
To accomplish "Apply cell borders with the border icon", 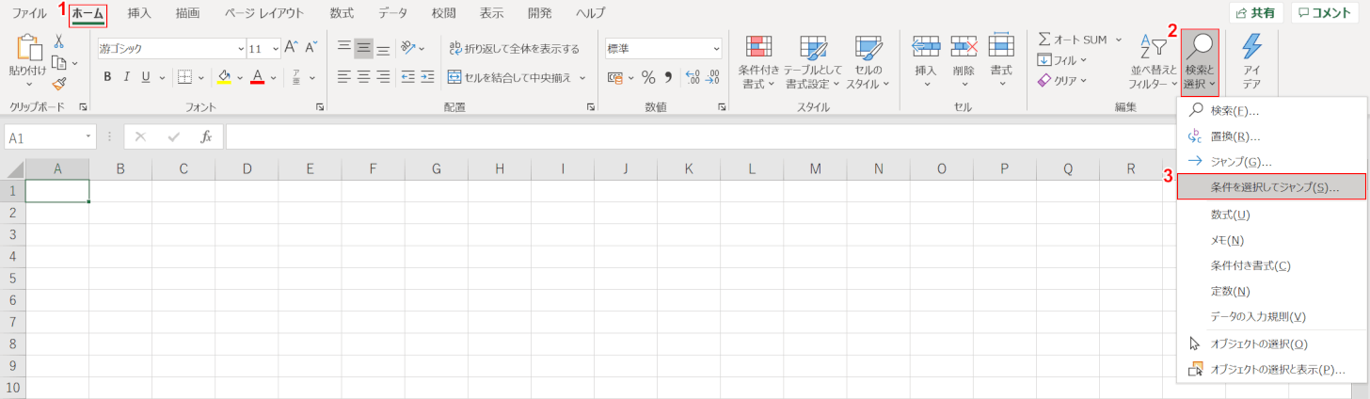I will pyautogui.click(x=184, y=77).
